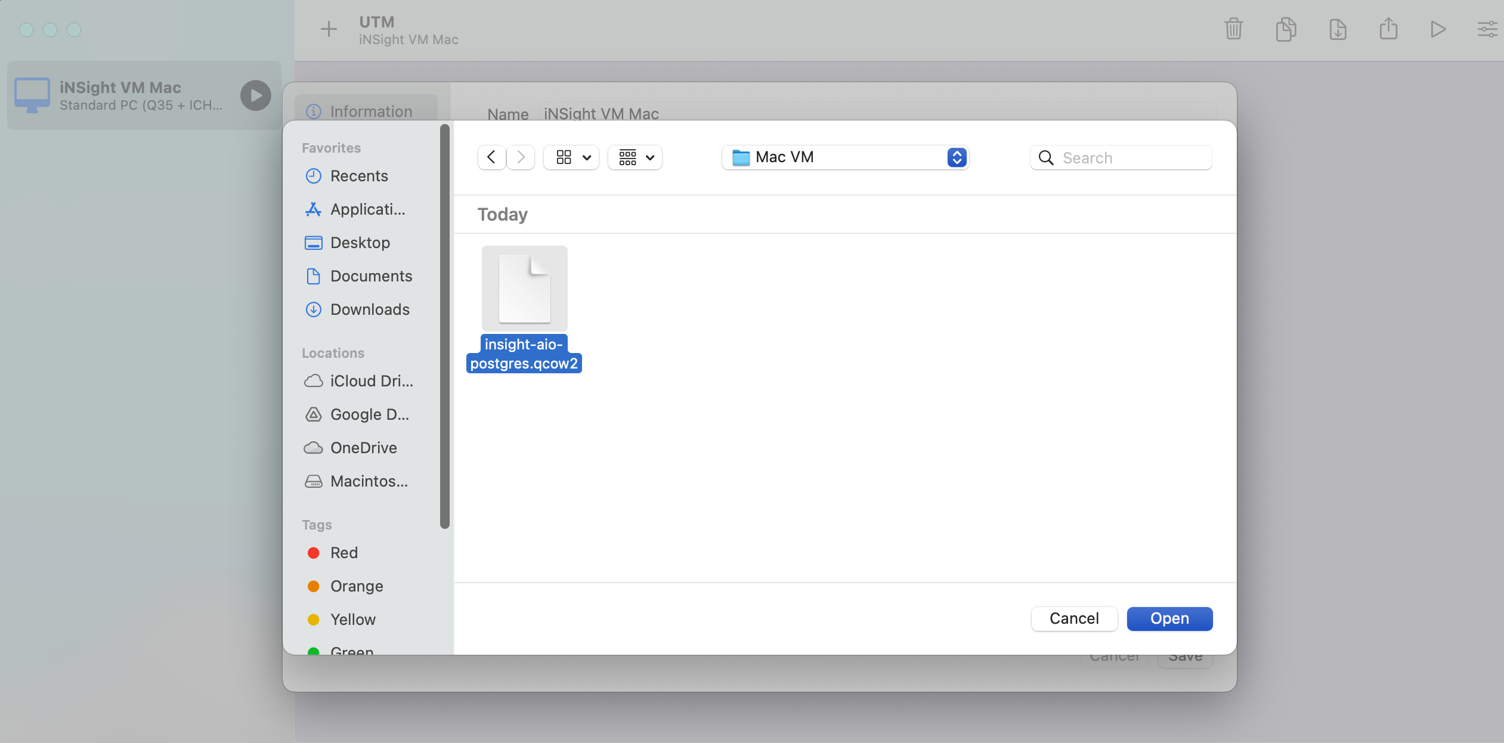1504x743 pixels.
Task: Open Desktop in Favorites sidebar
Action: pos(360,243)
